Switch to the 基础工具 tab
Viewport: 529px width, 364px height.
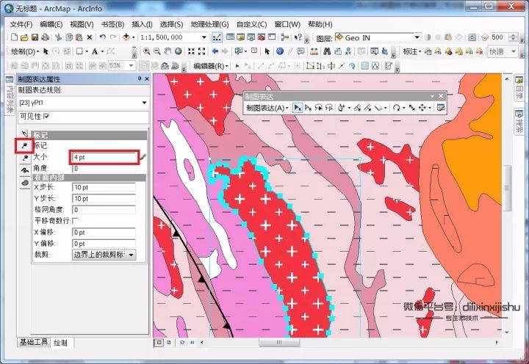coord(33,343)
